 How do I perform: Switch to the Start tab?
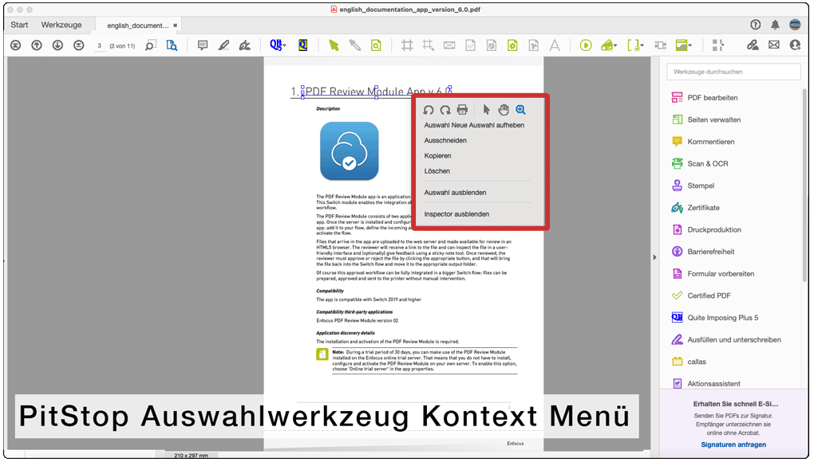click(19, 25)
